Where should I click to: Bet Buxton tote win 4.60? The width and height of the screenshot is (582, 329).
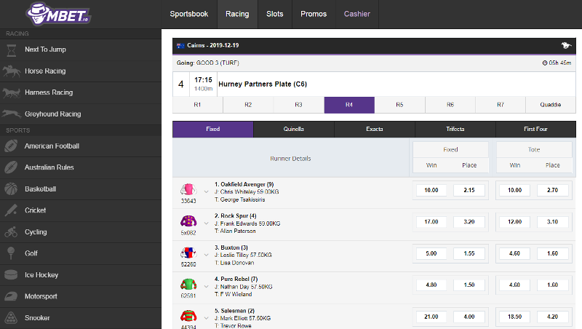pyautogui.click(x=515, y=253)
